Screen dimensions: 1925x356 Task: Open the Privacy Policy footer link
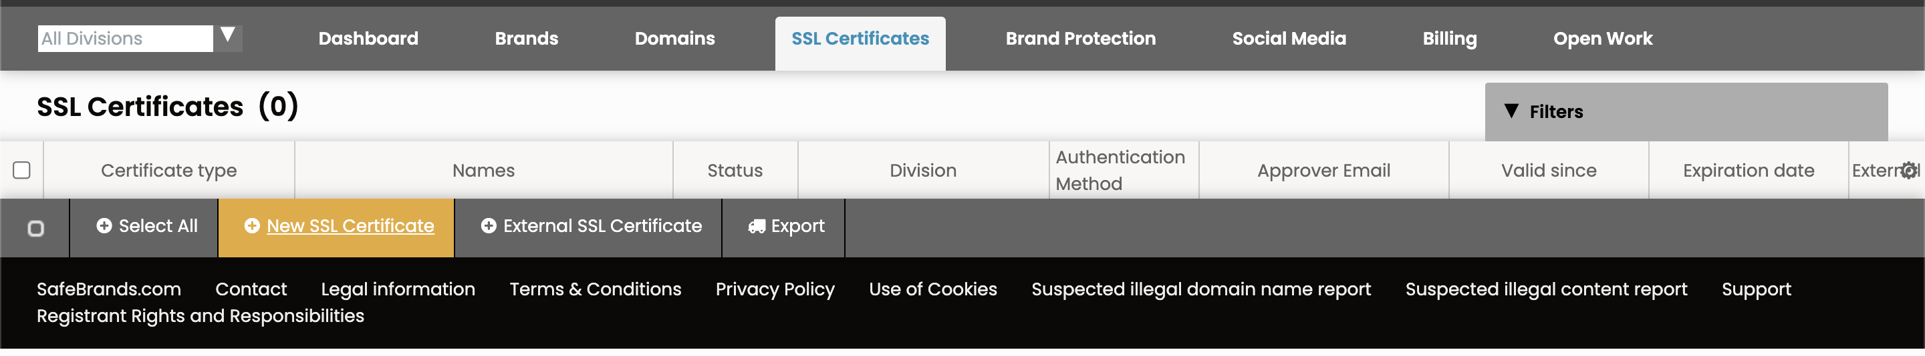pos(774,289)
